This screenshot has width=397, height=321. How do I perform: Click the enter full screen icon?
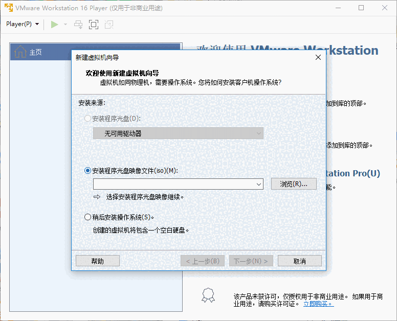point(94,25)
